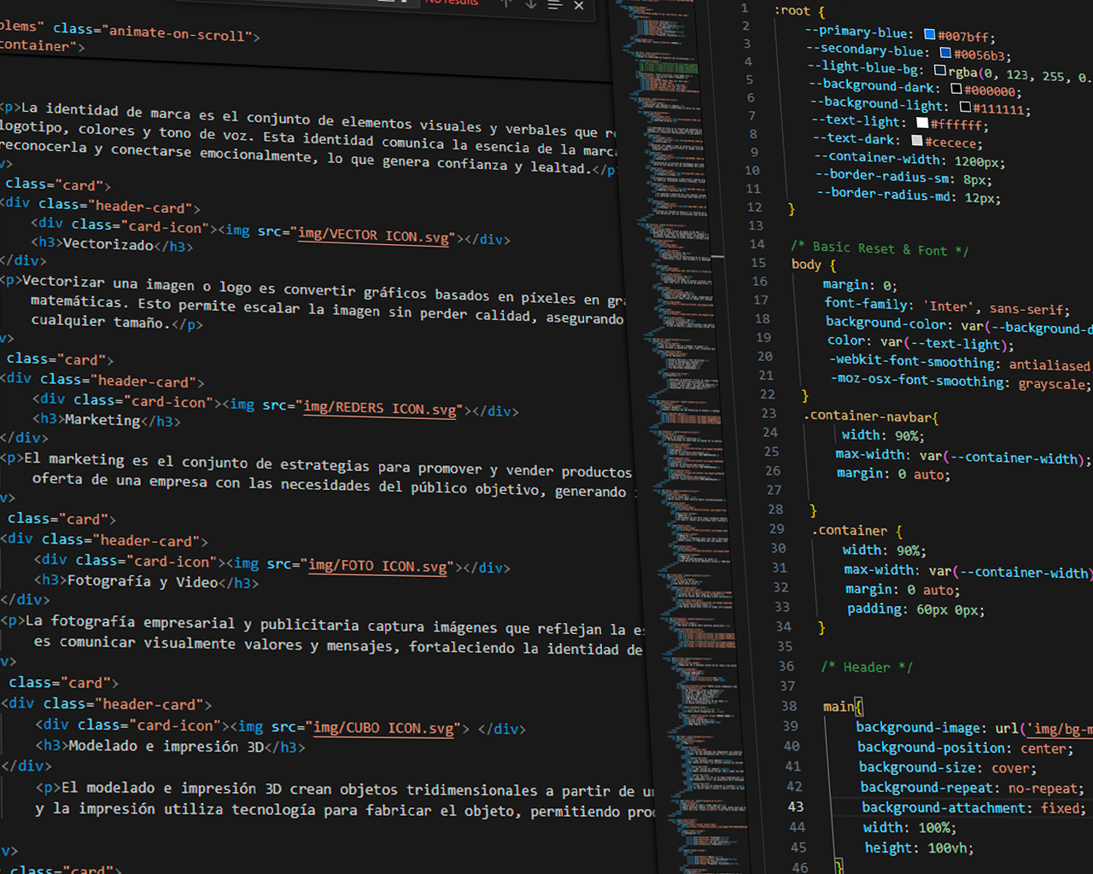Open the img/FOTO ICON.svg path link

(377, 565)
